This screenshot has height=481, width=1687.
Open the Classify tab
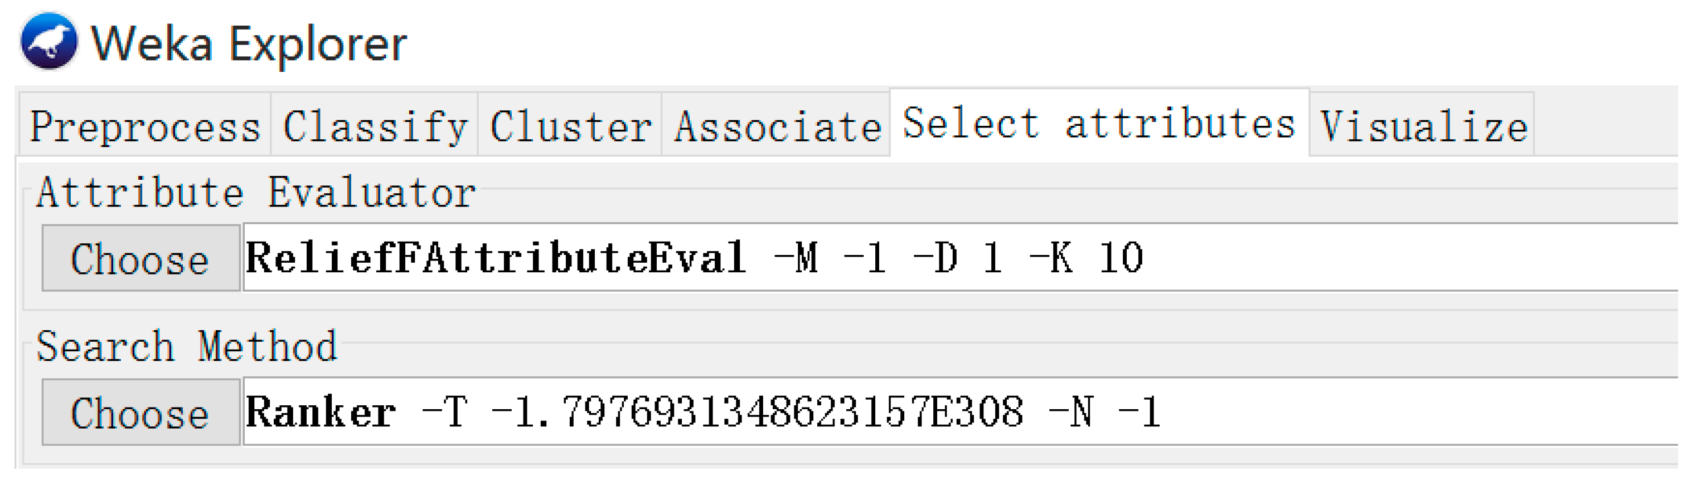pyautogui.click(x=375, y=125)
